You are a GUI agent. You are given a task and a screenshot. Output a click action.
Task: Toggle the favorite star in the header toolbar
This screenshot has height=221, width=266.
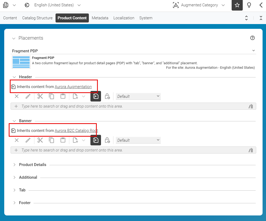(237, 5)
